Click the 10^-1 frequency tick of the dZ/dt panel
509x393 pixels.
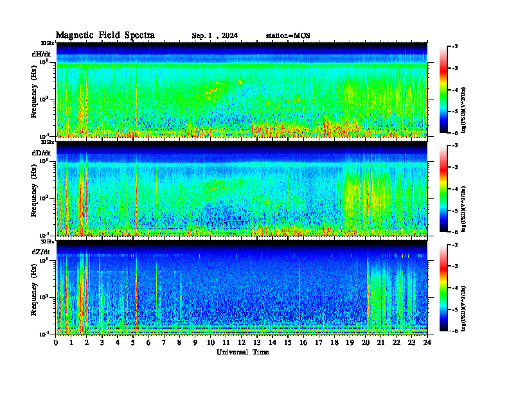tap(44, 334)
